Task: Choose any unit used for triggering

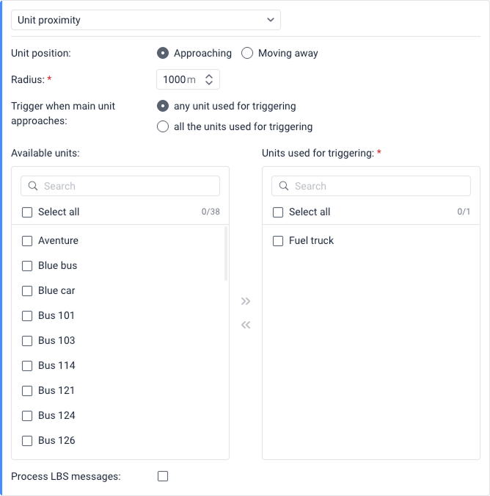Action: click(x=163, y=106)
